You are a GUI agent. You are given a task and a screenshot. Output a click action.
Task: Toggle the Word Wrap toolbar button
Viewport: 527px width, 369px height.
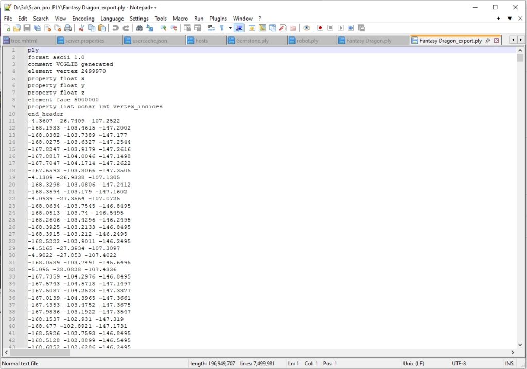pyautogui.click(x=211, y=28)
